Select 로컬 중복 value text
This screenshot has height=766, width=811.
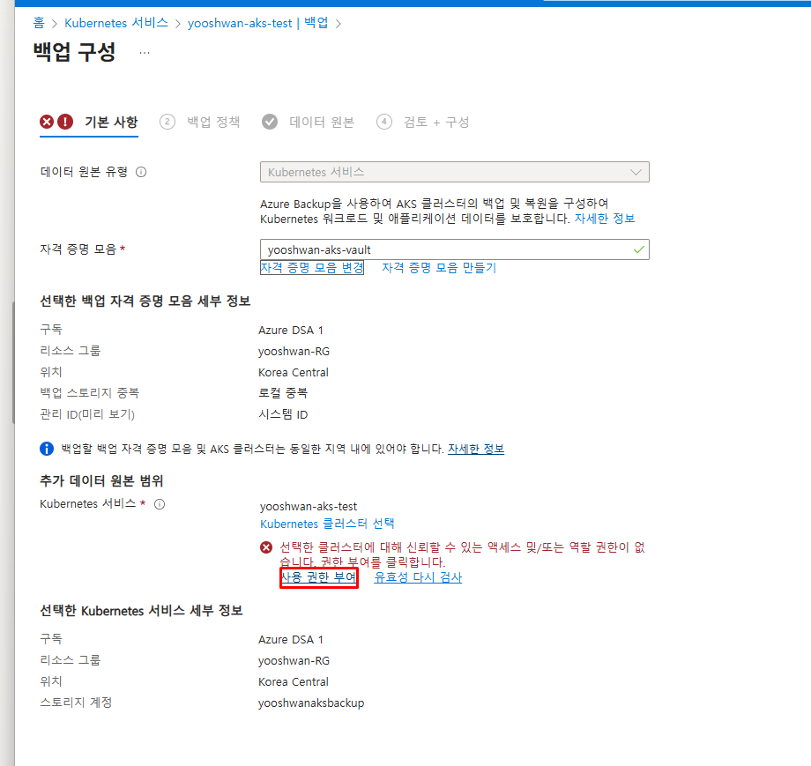pos(283,393)
